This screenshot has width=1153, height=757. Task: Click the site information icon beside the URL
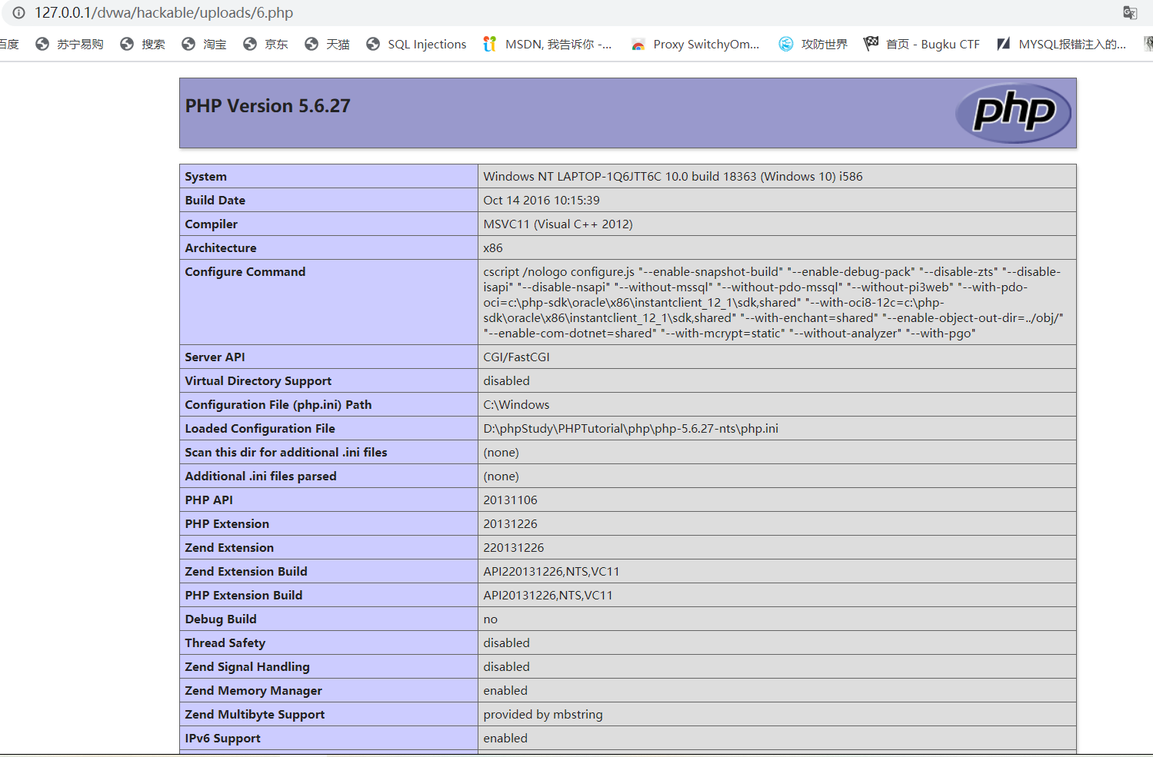click(x=18, y=13)
